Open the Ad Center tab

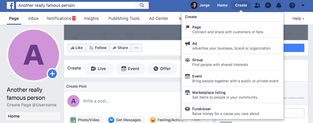[x=159, y=19]
